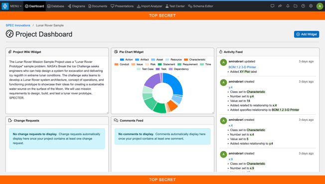Open the help question mark icon

(x=303, y=6)
